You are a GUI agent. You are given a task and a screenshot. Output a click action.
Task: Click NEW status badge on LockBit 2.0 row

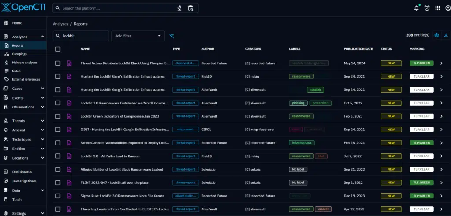(x=391, y=156)
